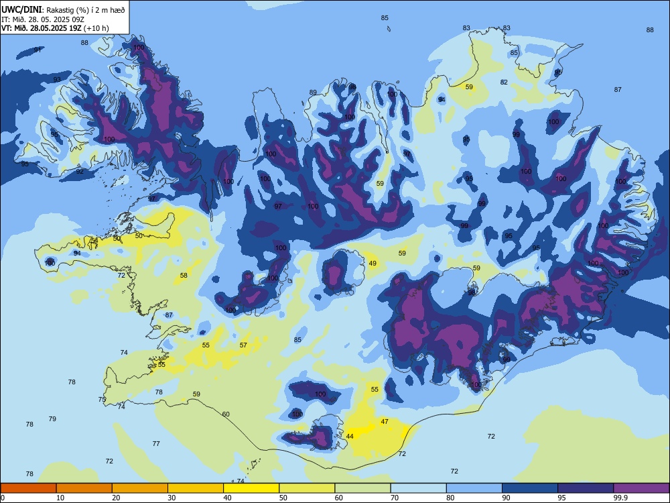Click the title 'UWC/DINI: Rakastig (%) í 2 m hæð'
The image size is (670, 503).
point(63,9)
